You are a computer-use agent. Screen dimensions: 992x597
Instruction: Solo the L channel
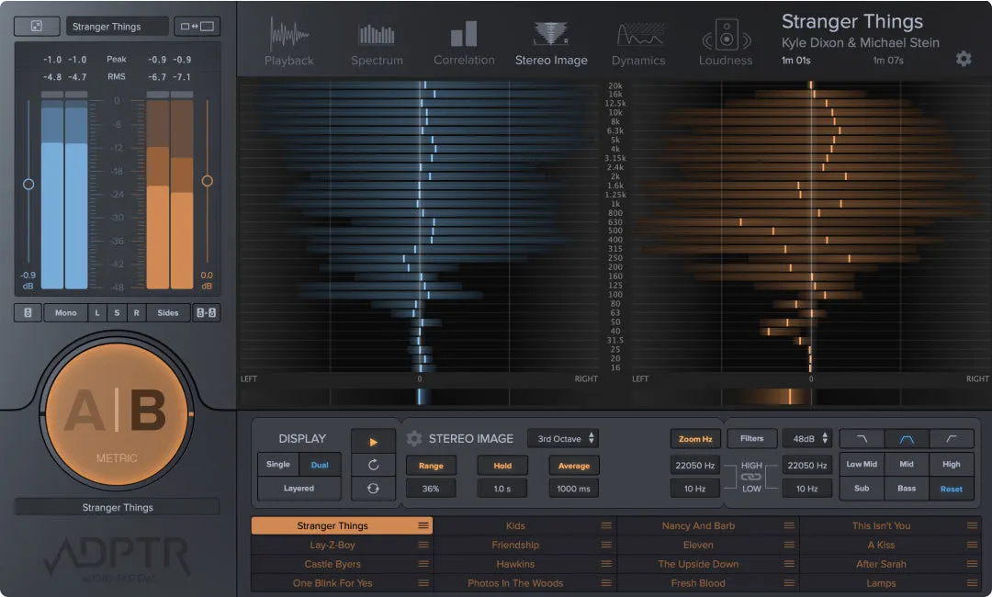coord(96,312)
